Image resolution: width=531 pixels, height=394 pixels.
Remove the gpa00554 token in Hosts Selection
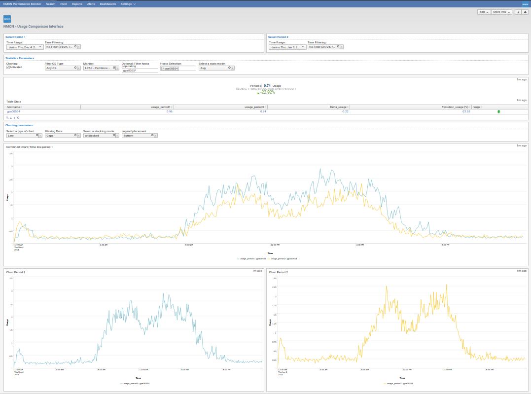click(x=163, y=69)
